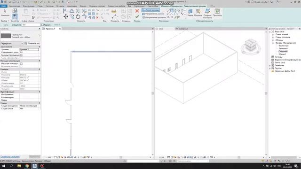This screenshot has height=169, width=301.
Task: Click the ViewCube in 3D view
Action: 251,45
